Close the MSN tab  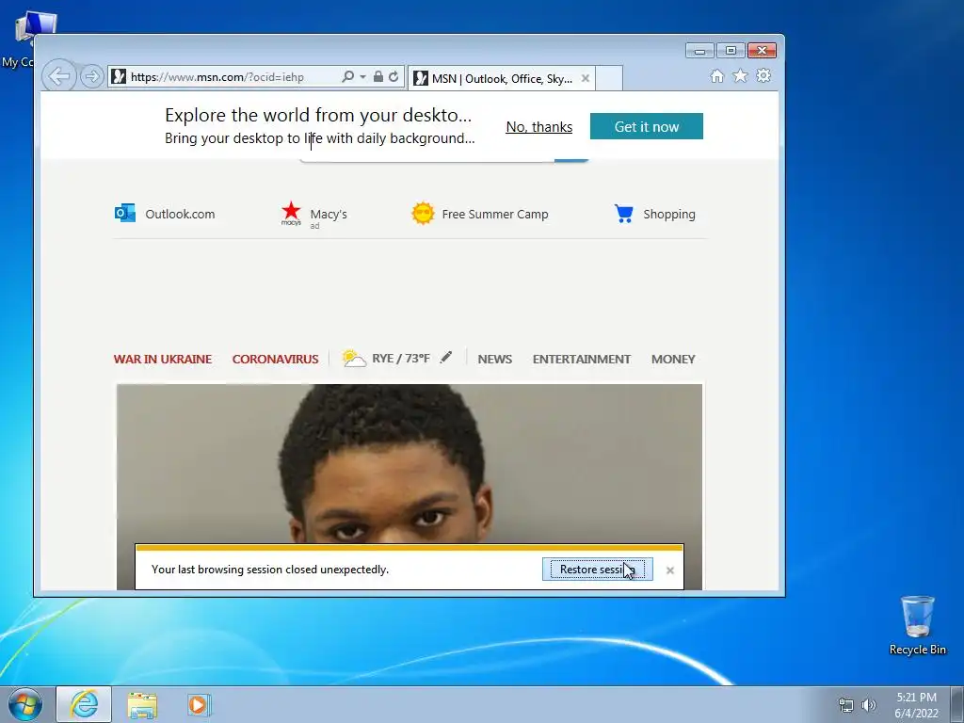[x=586, y=79]
